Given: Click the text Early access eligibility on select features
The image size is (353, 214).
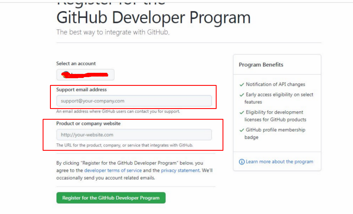Looking at the screenshot, I should (279, 98).
